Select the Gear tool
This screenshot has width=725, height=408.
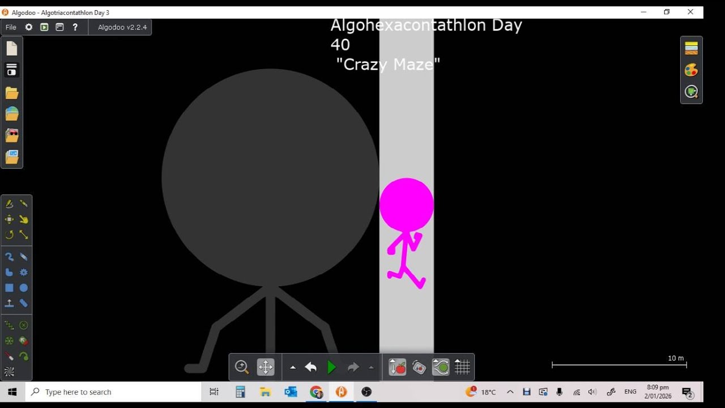click(x=24, y=273)
